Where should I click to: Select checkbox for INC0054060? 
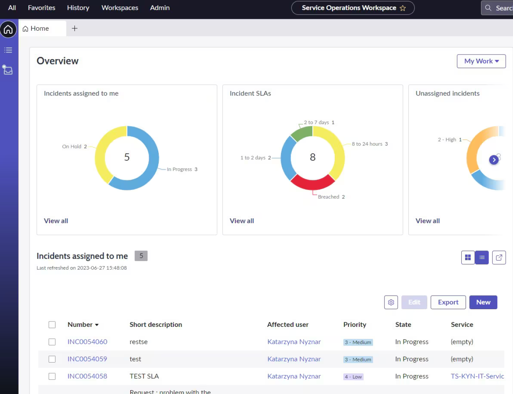point(52,342)
